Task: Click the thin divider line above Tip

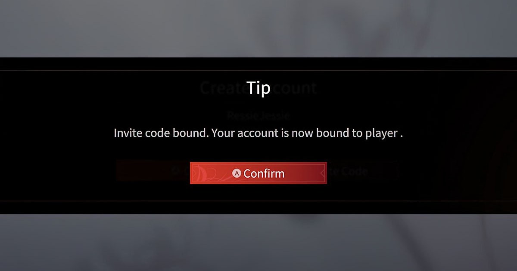Action: pos(258,70)
